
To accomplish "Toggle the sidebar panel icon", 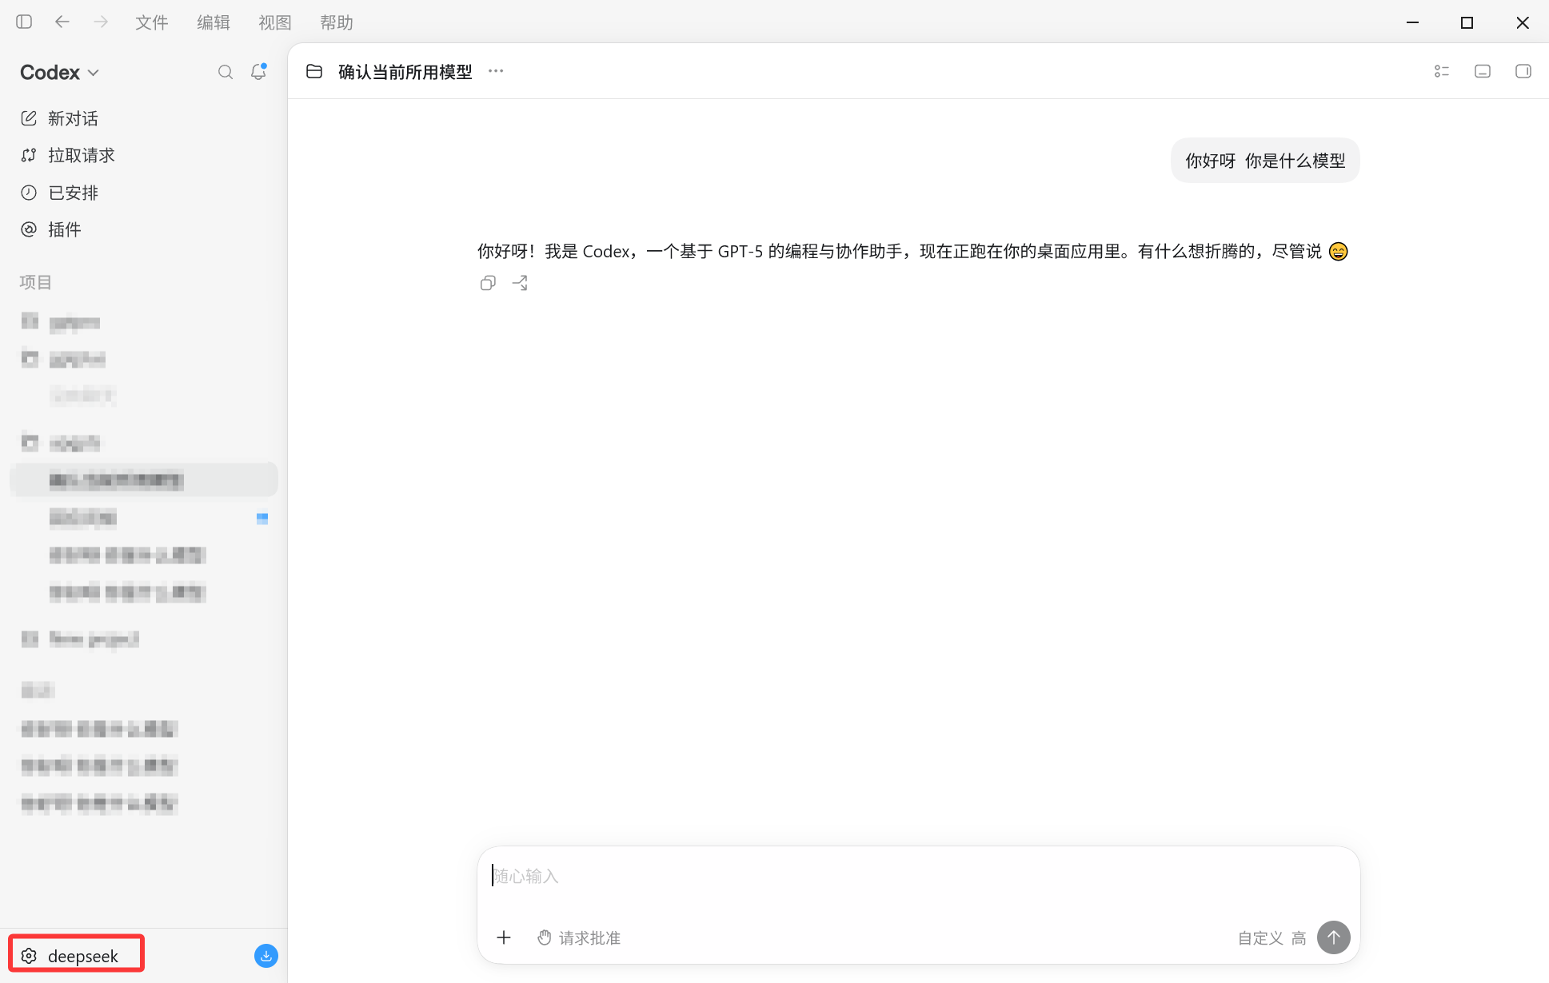I will tap(24, 22).
